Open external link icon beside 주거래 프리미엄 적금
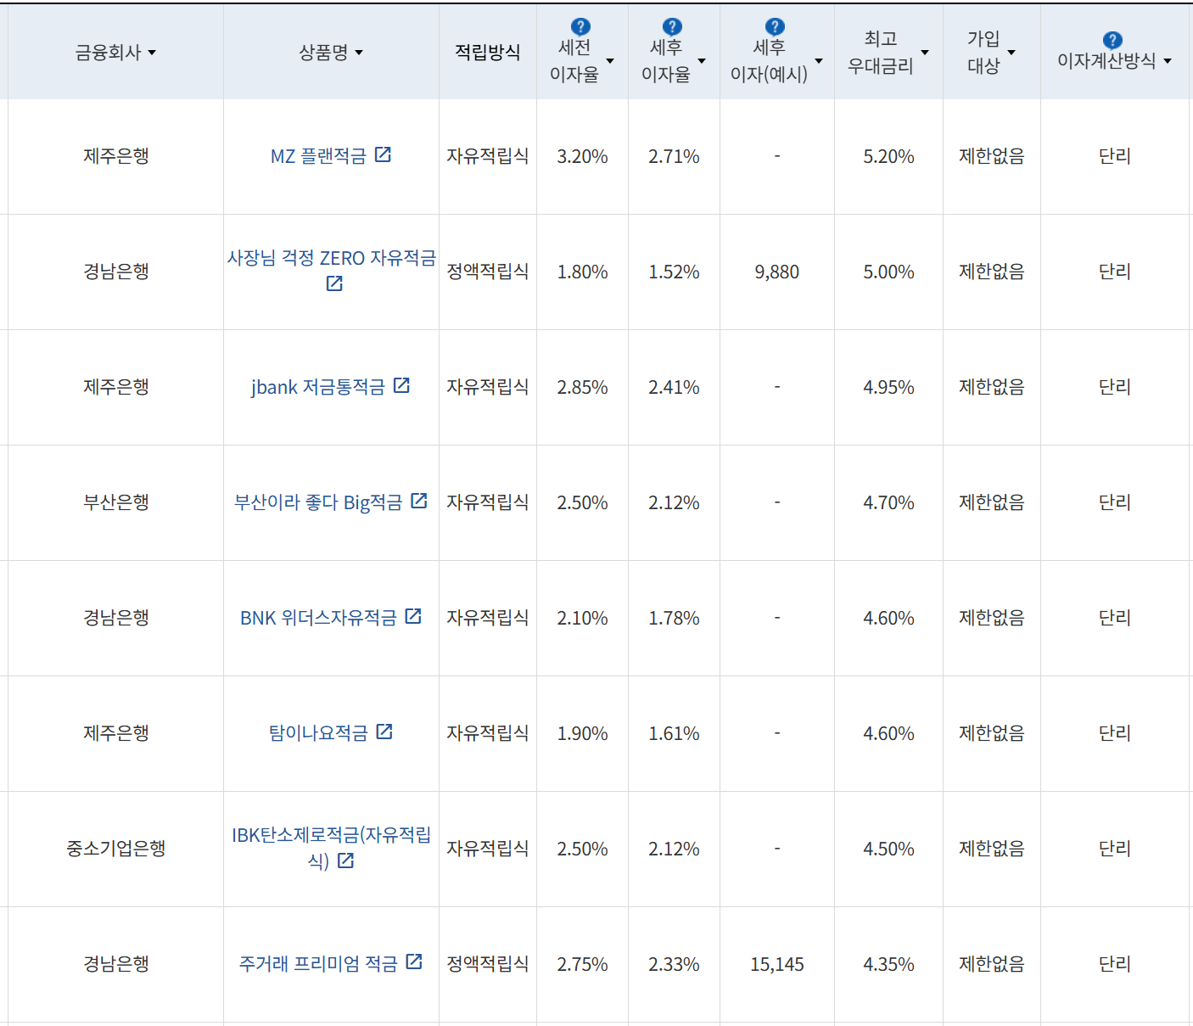1193x1026 pixels. tap(414, 962)
